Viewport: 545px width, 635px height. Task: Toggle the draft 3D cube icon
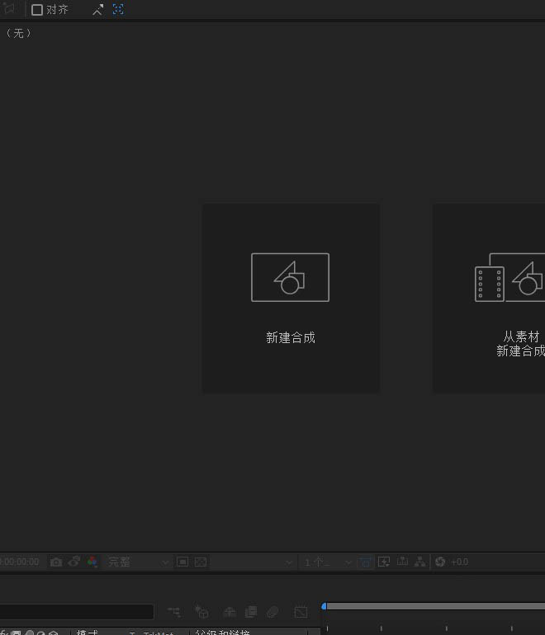pos(201,612)
